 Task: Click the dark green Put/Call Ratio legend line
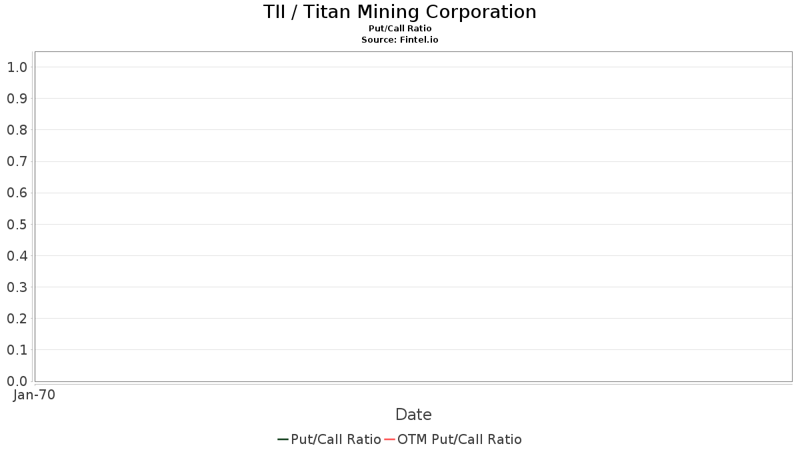click(283, 439)
